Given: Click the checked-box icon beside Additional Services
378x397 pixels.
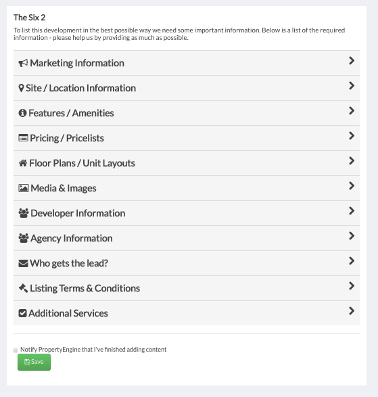Looking at the screenshot, I should (22, 313).
